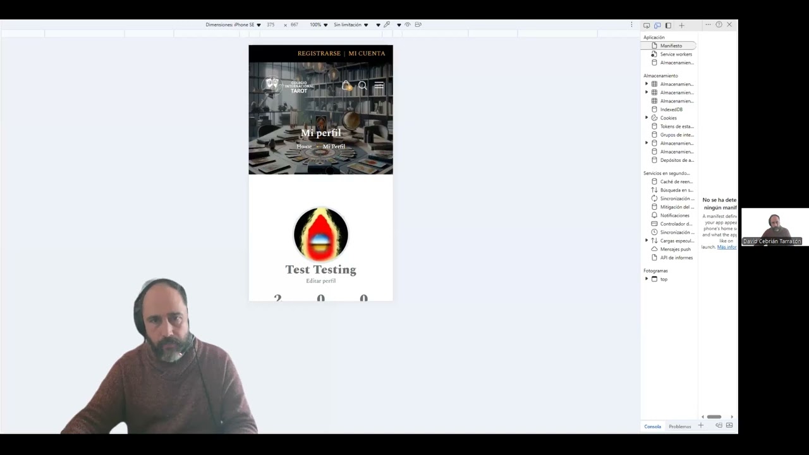Open the Dimensiones iPhone SE dropdown
809x455 pixels.
click(233, 25)
